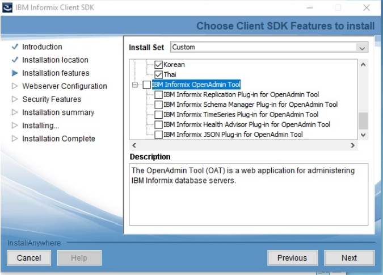This screenshot has height=275, width=383.
Task: Select the JSON Plug-in checkbox
Action: (x=158, y=135)
